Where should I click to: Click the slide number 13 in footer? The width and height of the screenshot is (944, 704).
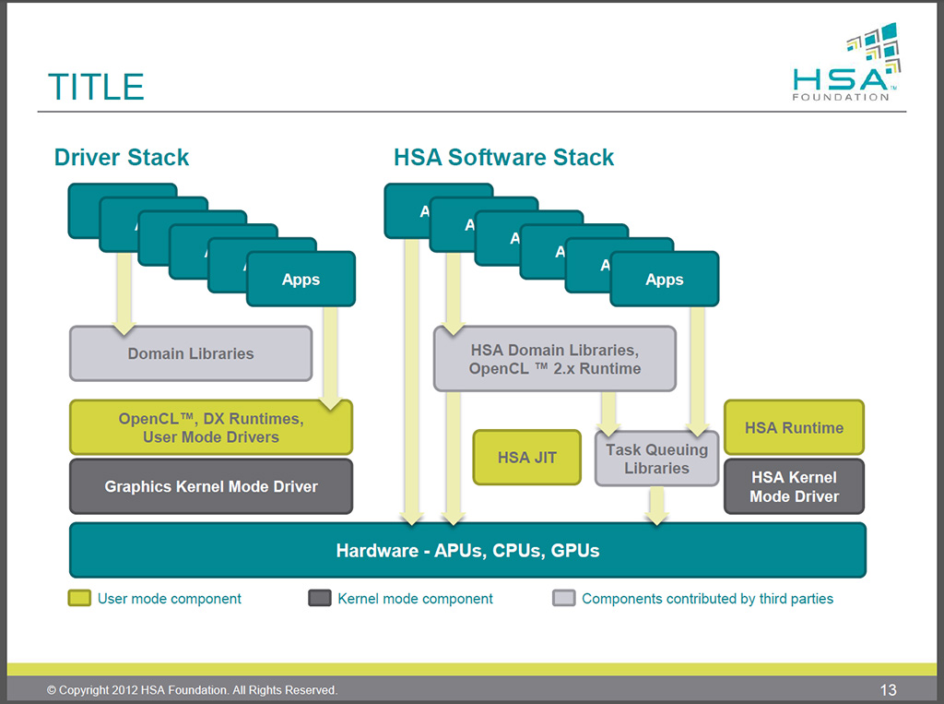pyautogui.click(x=888, y=689)
